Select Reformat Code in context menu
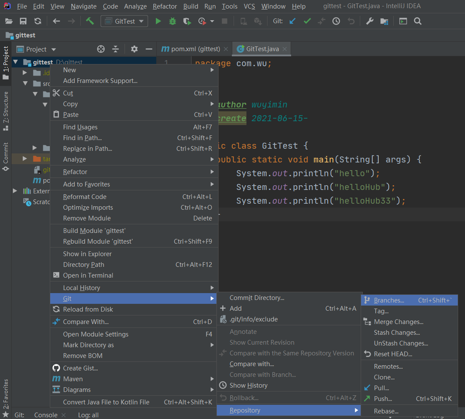 coord(134,197)
